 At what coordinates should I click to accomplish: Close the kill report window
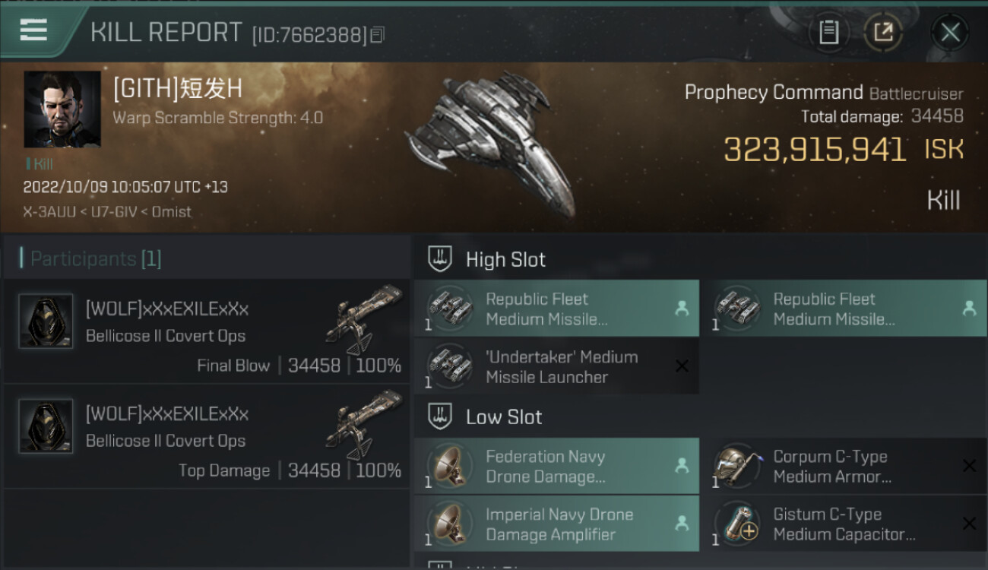[x=949, y=32]
